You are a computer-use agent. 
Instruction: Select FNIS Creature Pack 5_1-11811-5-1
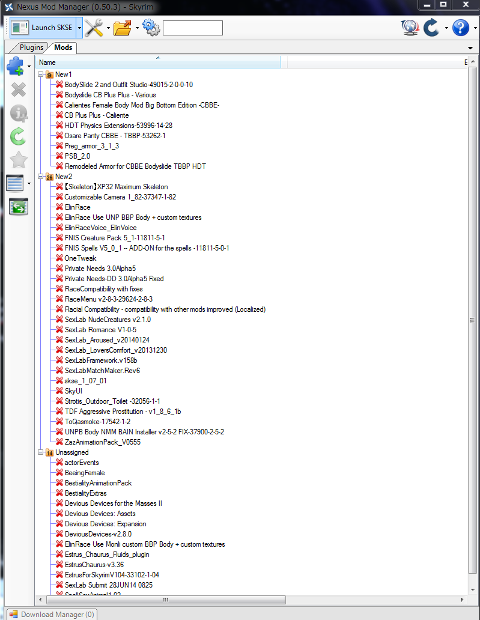115,238
